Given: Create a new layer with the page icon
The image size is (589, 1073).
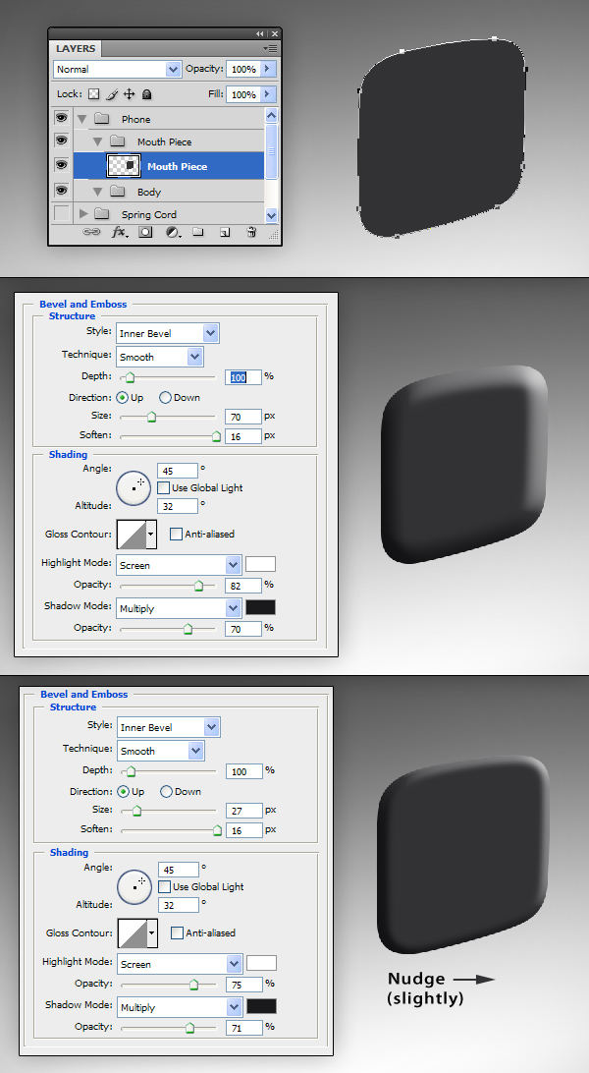Looking at the screenshot, I should pos(225,233).
